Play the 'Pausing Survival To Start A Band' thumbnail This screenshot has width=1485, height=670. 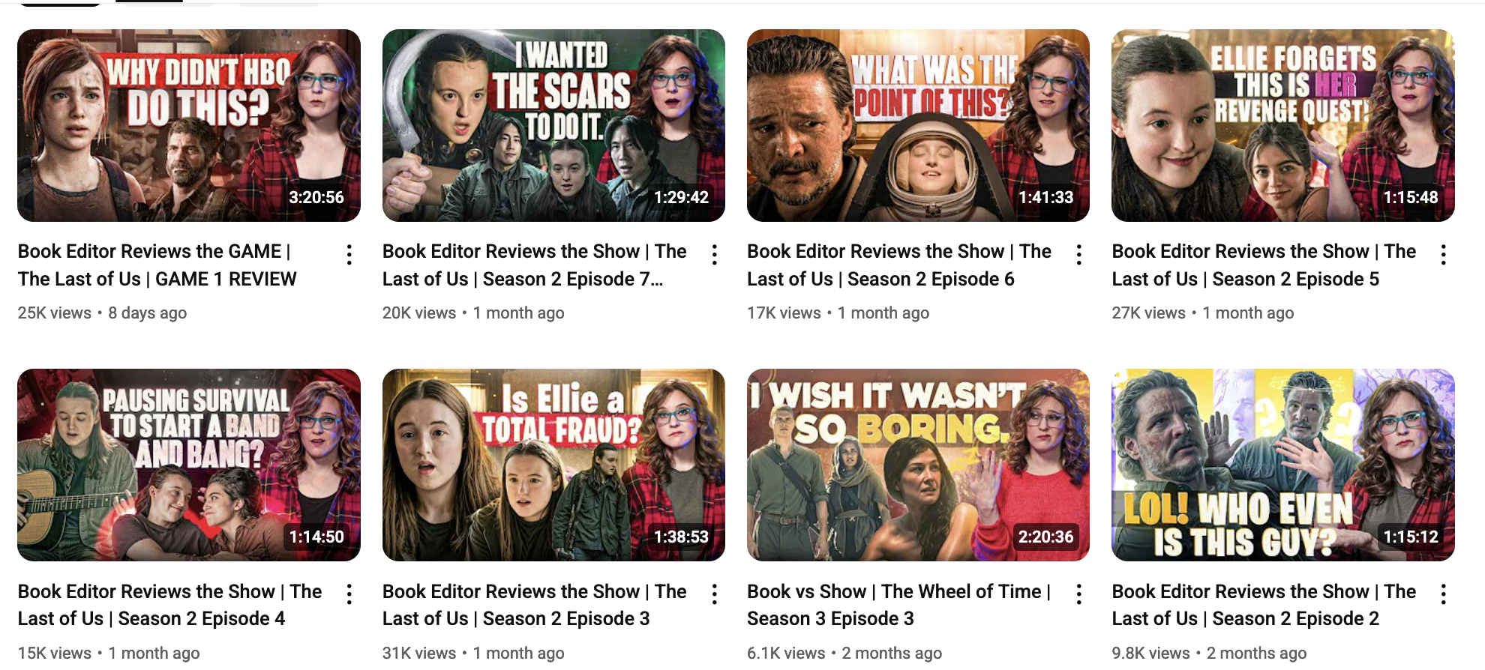point(189,465)
